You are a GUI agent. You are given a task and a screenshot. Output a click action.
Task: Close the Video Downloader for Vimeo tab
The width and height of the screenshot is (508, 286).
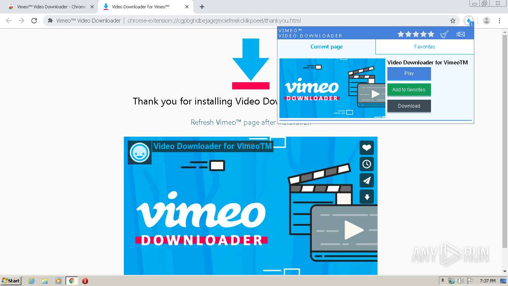pyautogui.click(x=187, y=7)
